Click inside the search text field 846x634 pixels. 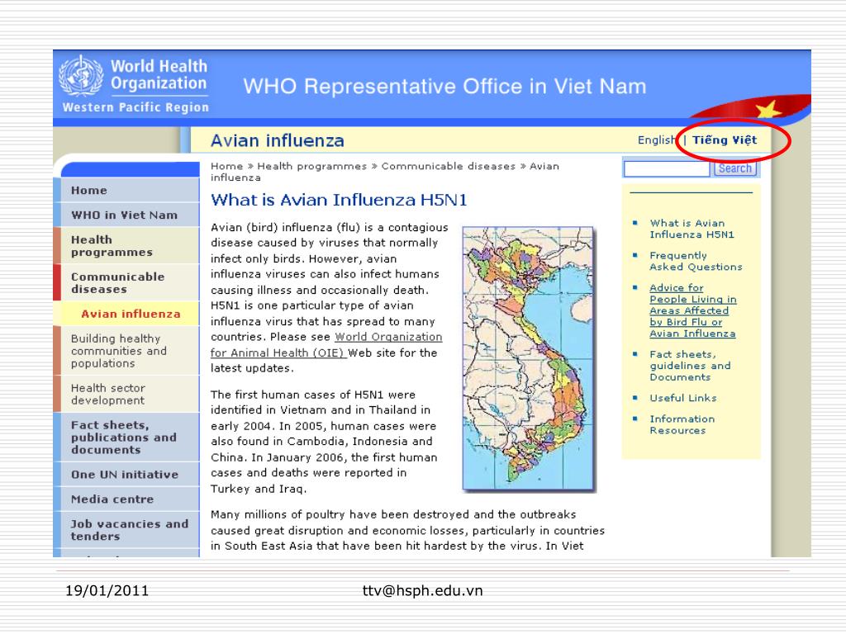tap(667, 168)
